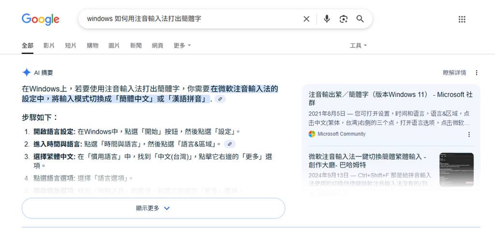The width and height of the screenshot is (495, 232).
Task: Expand AI overview with 顯示更多
Action: point(153,208)
